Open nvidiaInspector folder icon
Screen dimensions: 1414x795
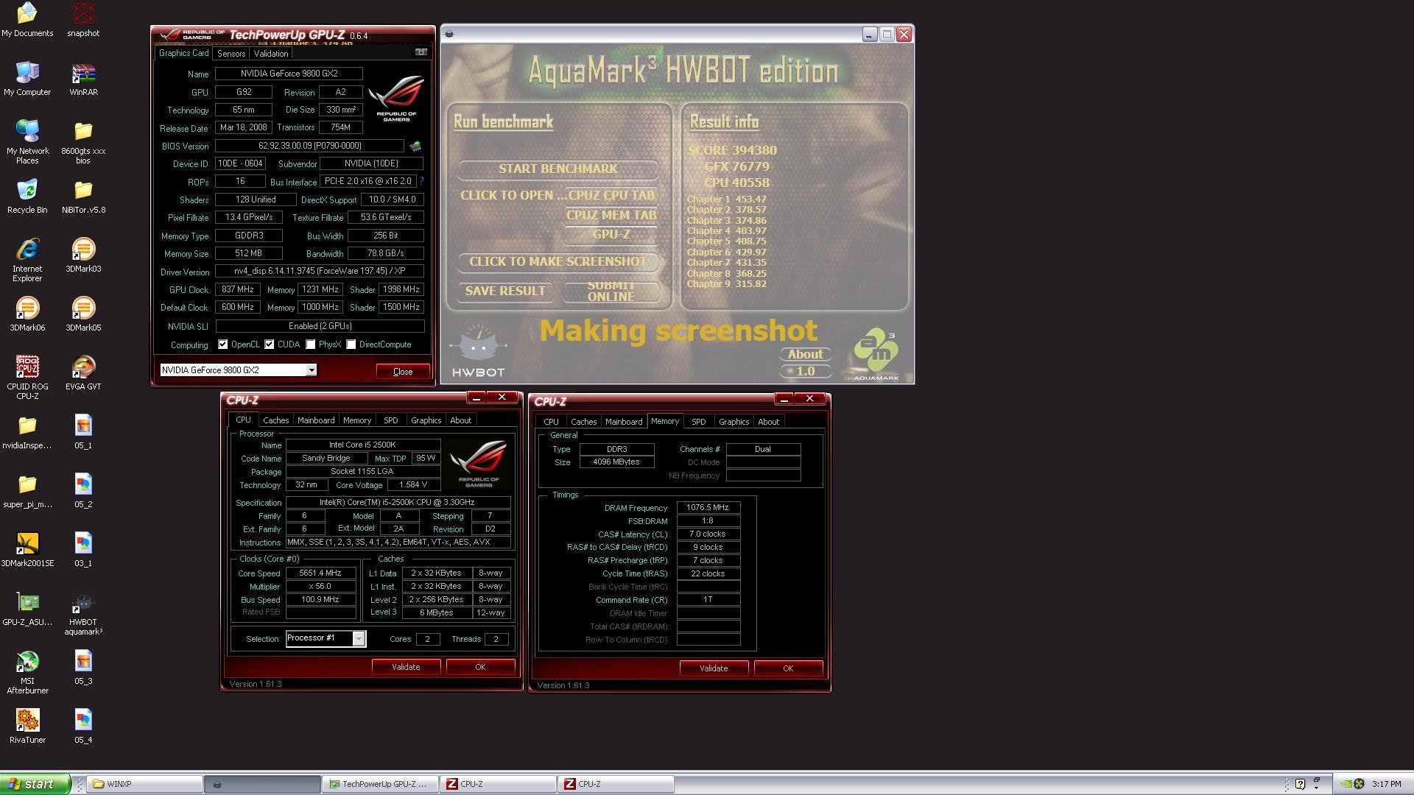27,432
